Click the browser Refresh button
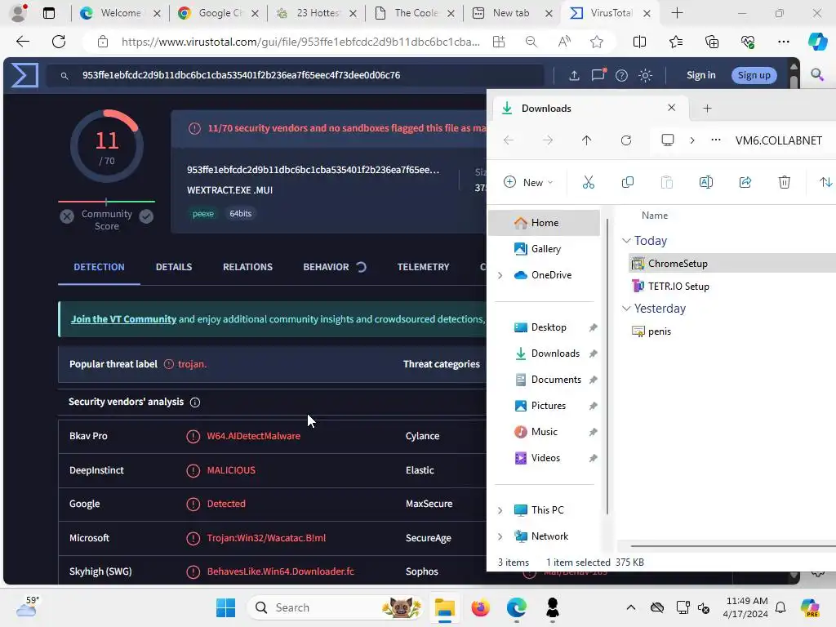The image size is (836, 627). 59,42
